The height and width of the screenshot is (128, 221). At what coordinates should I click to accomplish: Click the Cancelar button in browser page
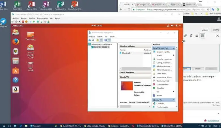[x=197, y=69]
